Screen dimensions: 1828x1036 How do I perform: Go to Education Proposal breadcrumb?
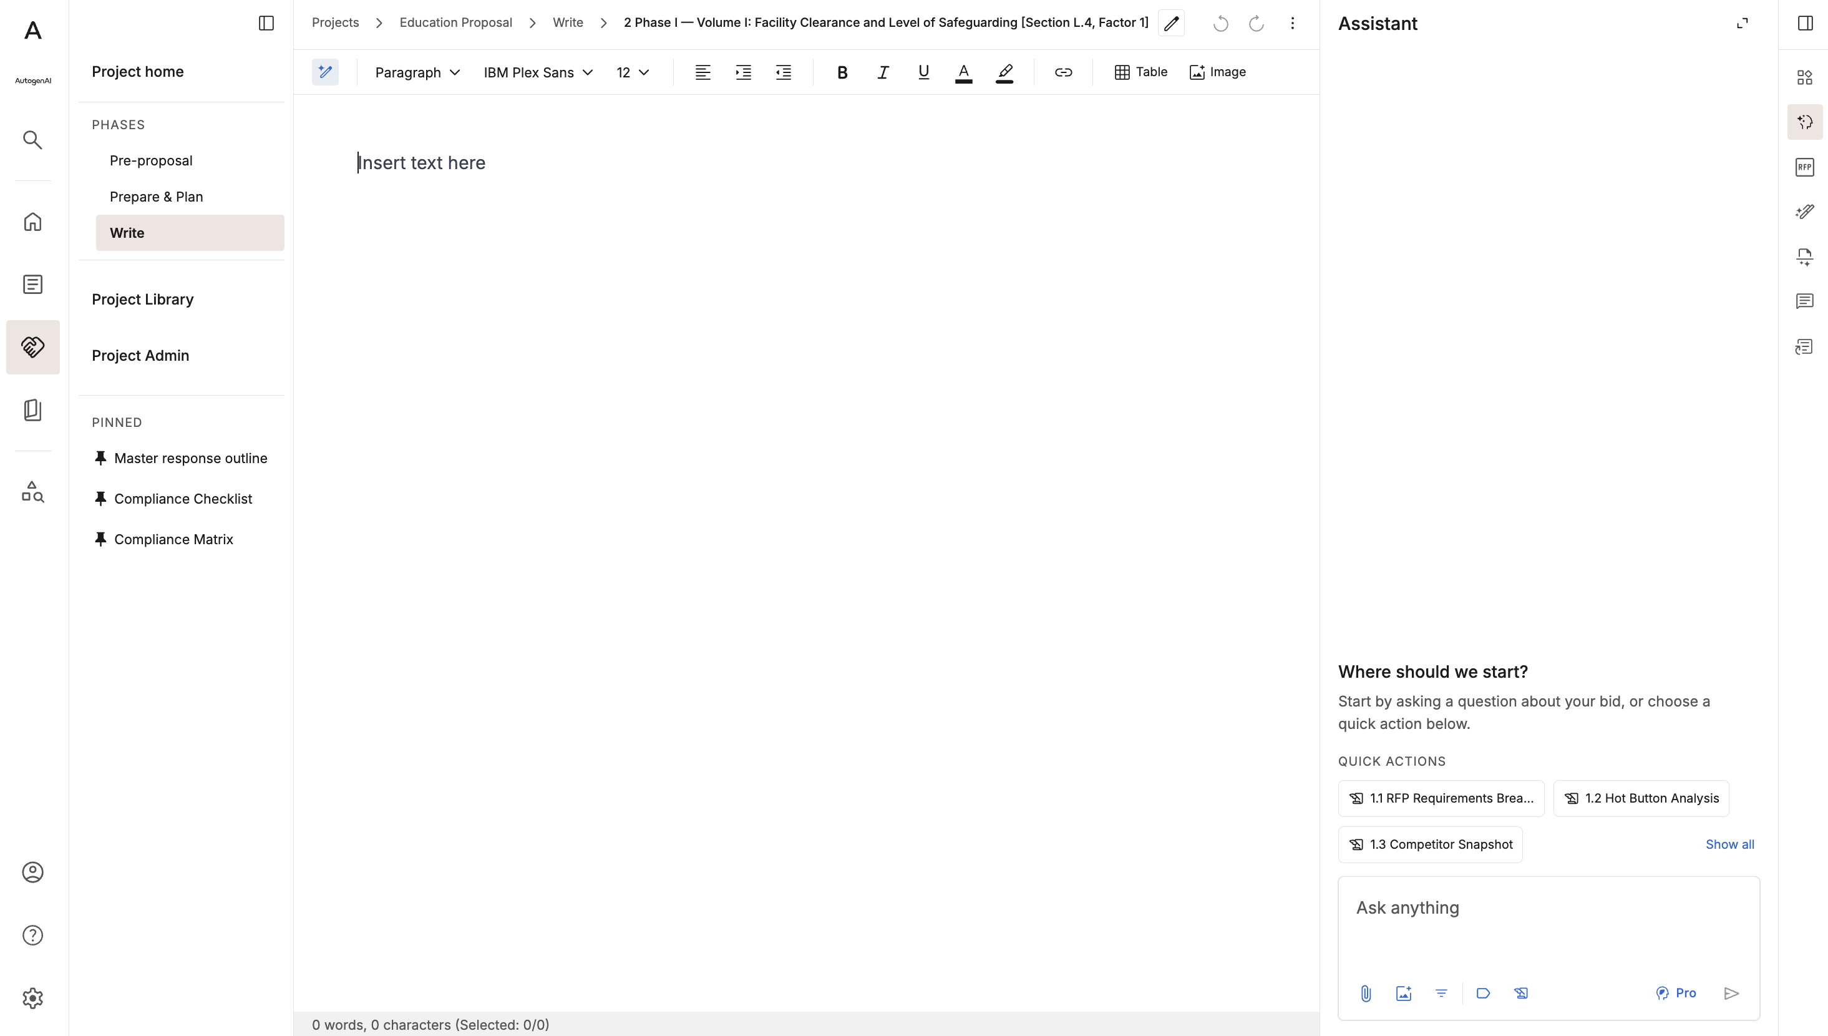tap(455, 22)
